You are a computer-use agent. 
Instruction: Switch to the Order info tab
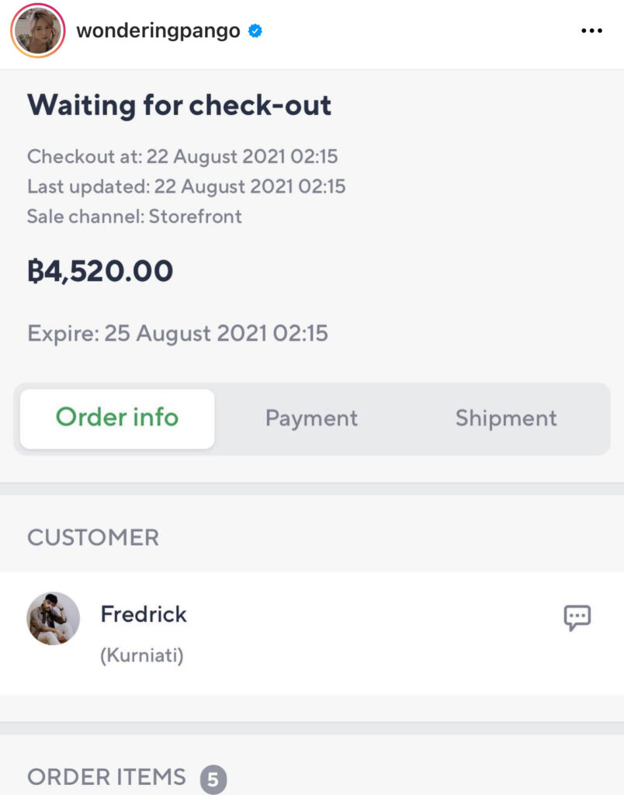(117, 418)
